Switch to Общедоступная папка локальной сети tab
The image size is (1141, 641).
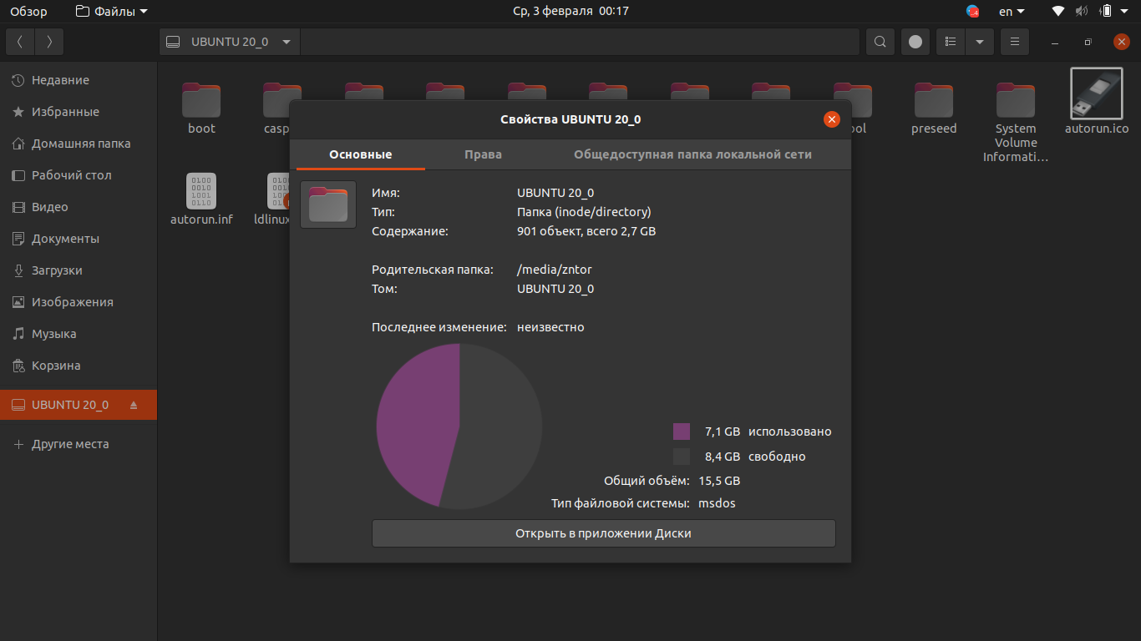click(x=692, y=154)
